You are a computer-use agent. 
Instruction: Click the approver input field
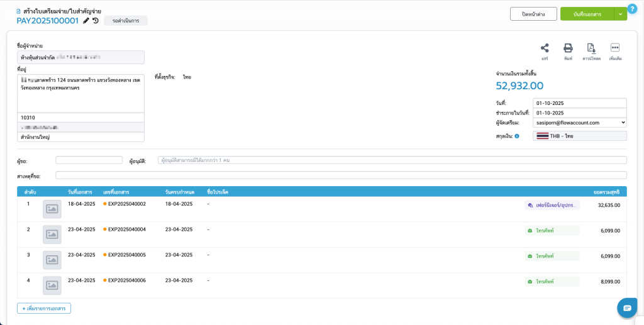coord(392,160)
